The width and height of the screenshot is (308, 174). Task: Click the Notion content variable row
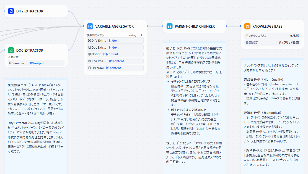click(x=115, y=54)
